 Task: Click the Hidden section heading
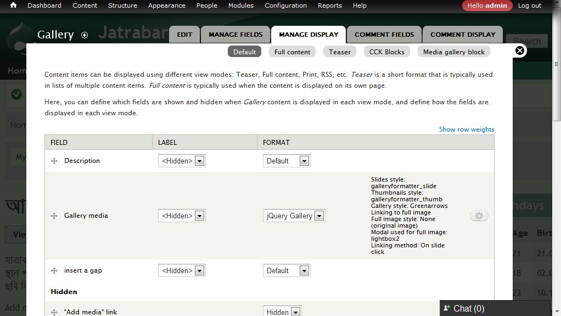[x=64, y=292]
